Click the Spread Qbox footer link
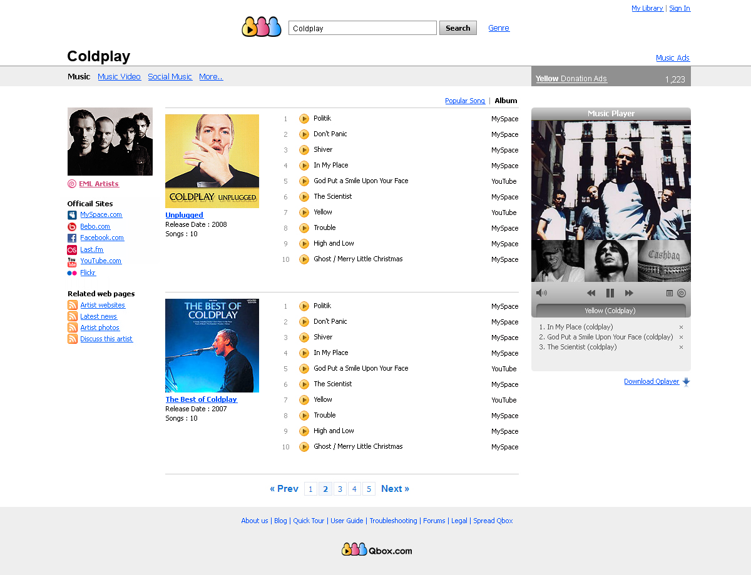 click(x=493, y=521)
